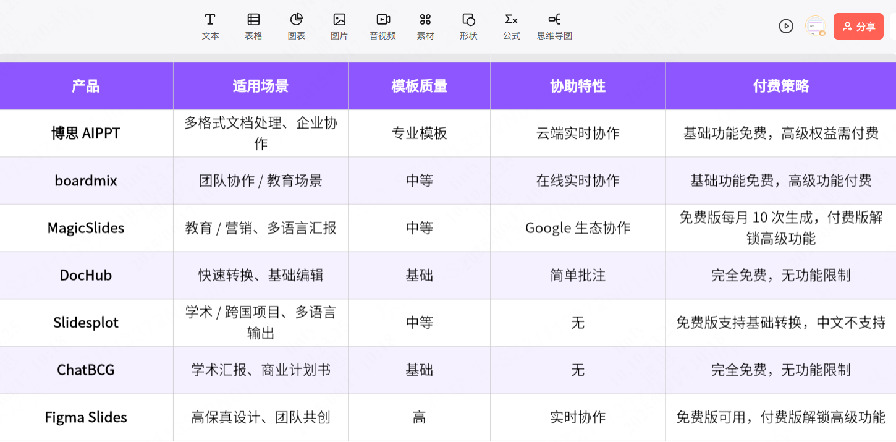Click the 博思 AIPPT cell
The height and width of the screenshot is (442, 896).
87,134
